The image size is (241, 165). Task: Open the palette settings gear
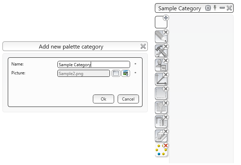tap(208, 8)
